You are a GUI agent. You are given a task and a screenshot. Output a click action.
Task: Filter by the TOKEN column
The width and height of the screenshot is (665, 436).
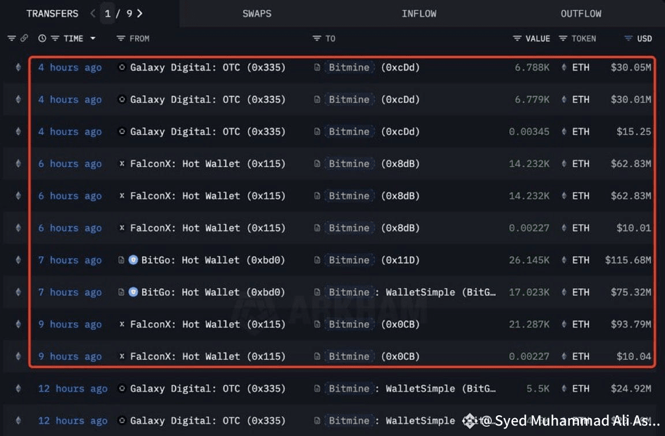(563, 38)
